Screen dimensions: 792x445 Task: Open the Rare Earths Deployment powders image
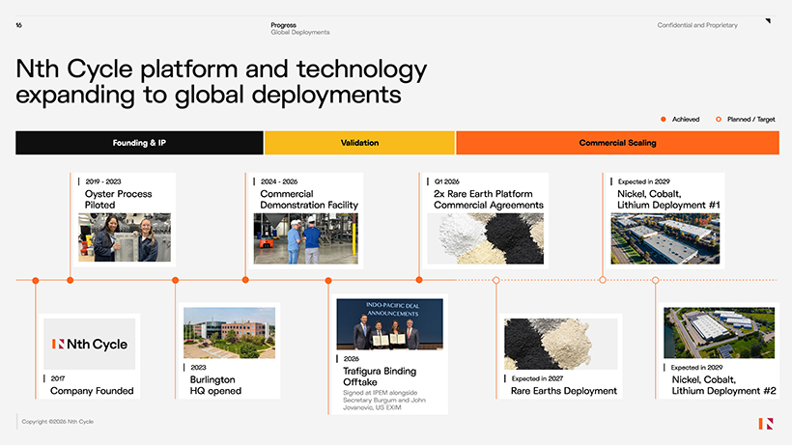[x=560, y=344]
